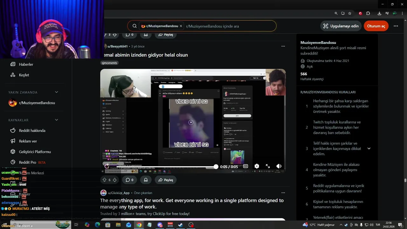Toggle video closed captions
The width and height of the screenshot is (407, 229).
[x=245, y=166]
